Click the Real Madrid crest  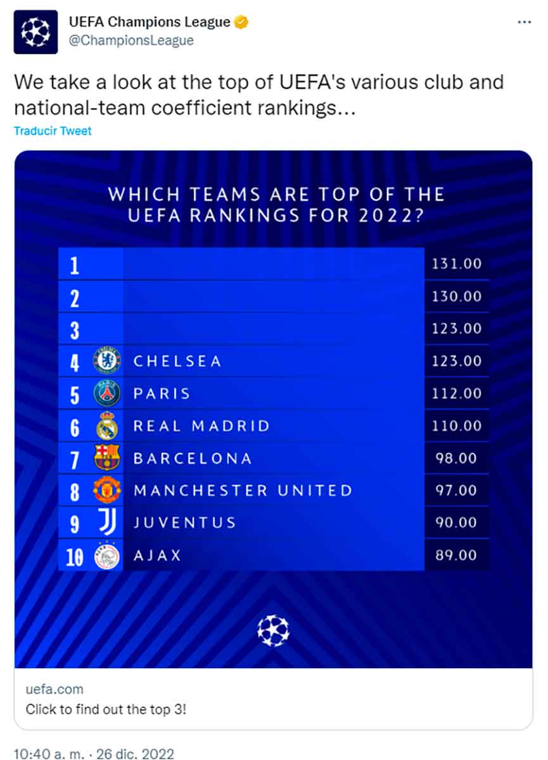[106, 426]
